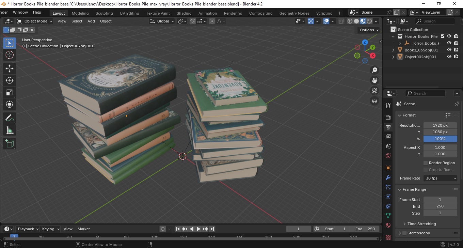Open the Scene properties tab
This screenshot has width=463, height=248.
(388, 146)
